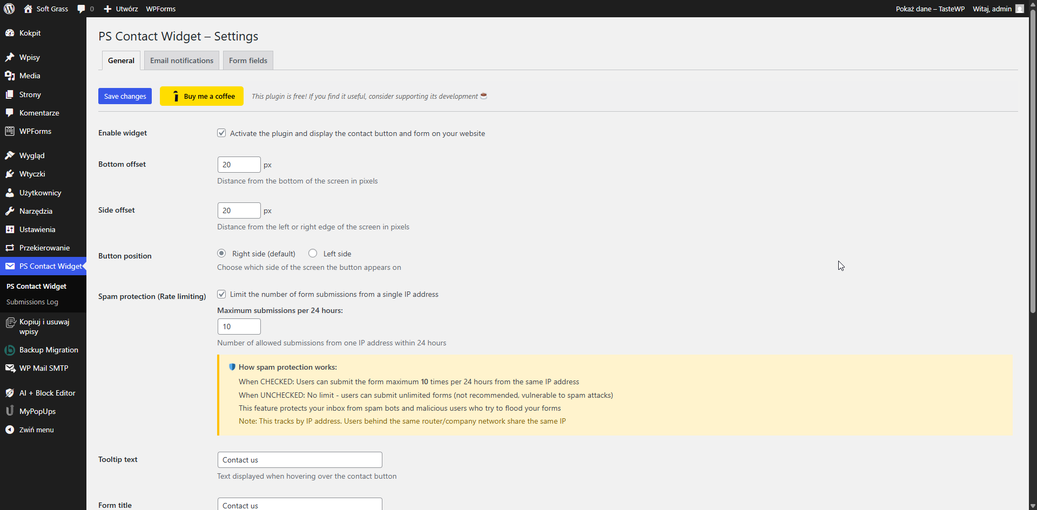Click the PS Contact Widget envelope icon
Viewport: 1037px width, 510px height.
pyautogui.click(x=10, y=266)
